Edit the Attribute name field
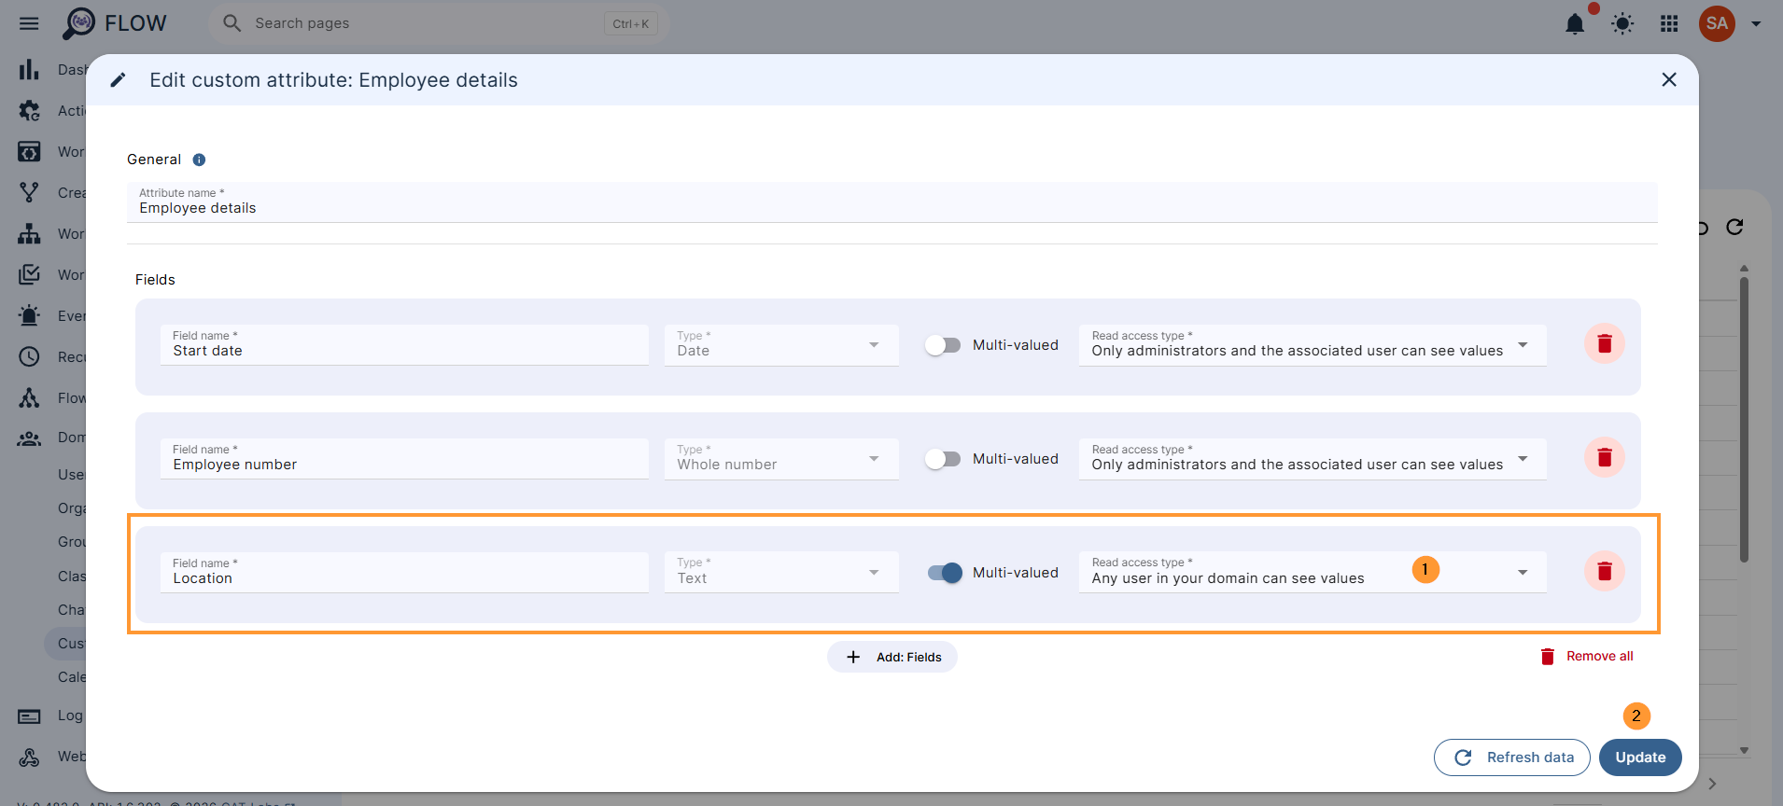The height and width of the screenshot is (806, 1783). point(892,201)
